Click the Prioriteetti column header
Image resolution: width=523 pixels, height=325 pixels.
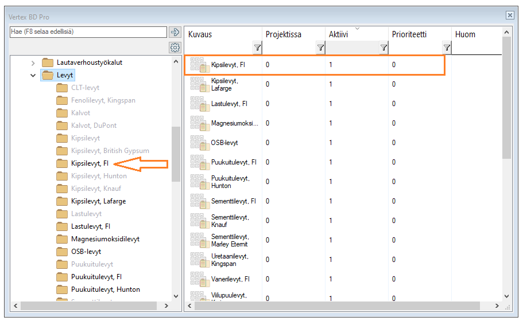(x=409, y=34)
